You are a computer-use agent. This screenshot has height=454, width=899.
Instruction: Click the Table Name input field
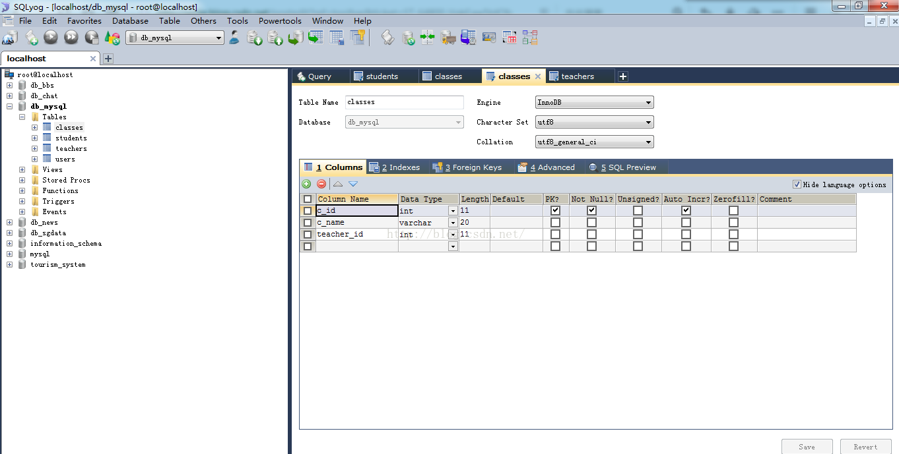(x=405, y=102)
